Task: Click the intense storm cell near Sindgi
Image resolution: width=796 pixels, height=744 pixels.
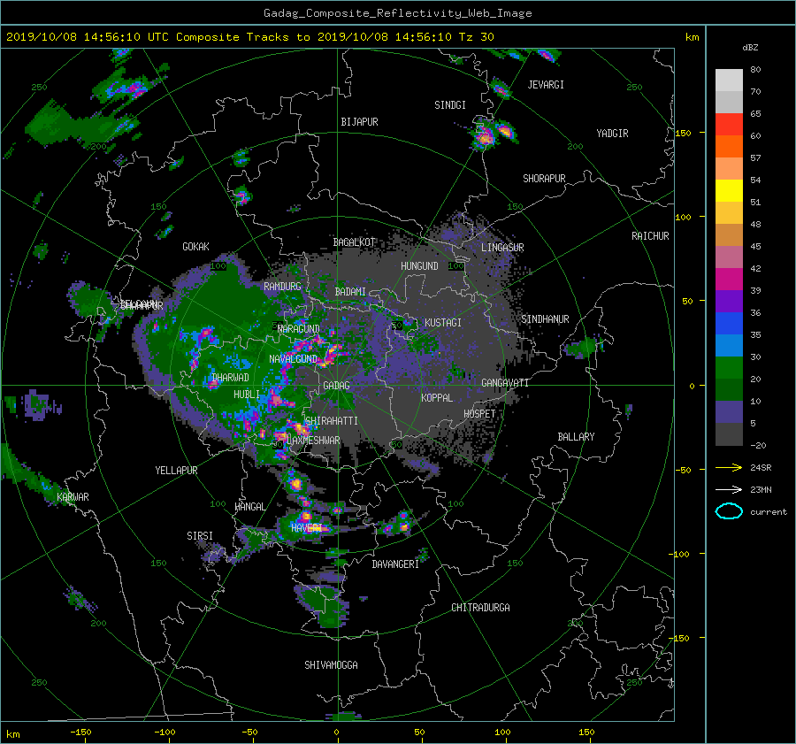Action: coord(486,136)
